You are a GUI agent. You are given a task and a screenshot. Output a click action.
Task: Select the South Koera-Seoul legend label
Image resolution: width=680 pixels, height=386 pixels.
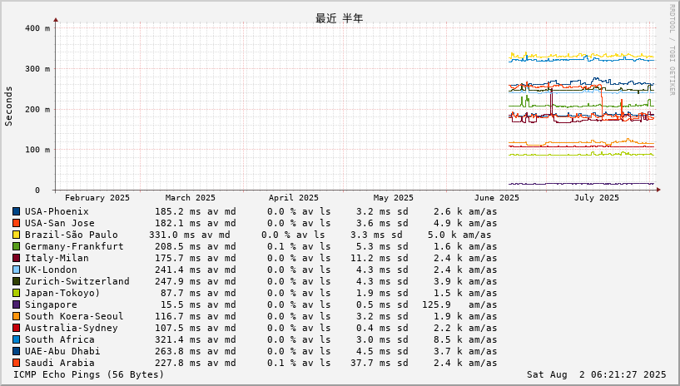coord(74,317)
